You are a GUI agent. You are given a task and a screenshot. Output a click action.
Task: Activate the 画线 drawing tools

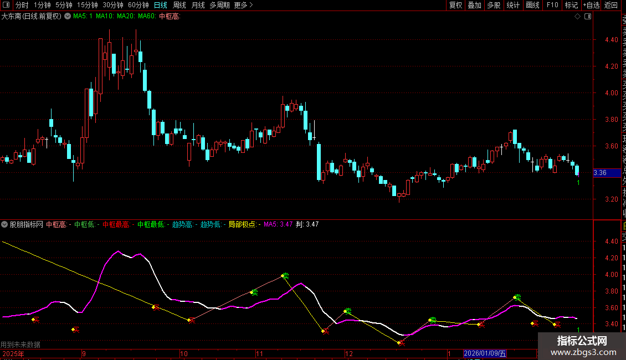[x=532, y=5]
